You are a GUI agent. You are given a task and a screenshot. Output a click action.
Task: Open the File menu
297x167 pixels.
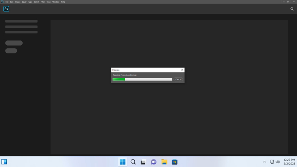7,2
